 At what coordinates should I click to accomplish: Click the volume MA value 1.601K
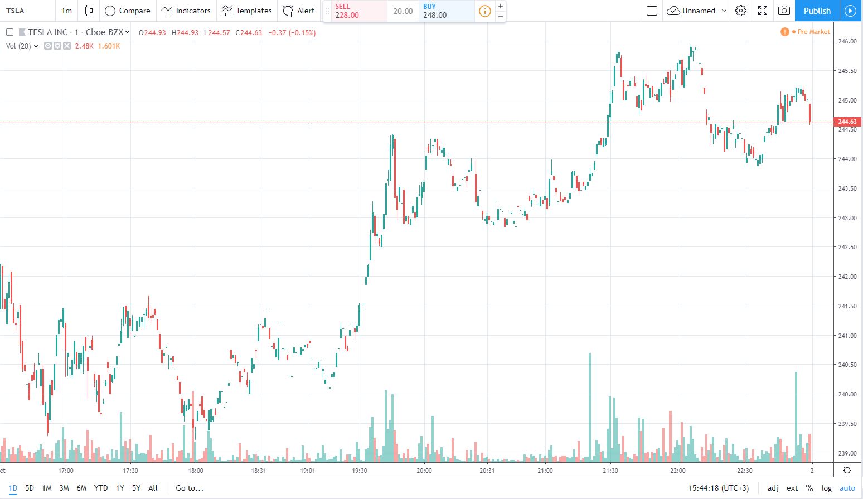109,46
